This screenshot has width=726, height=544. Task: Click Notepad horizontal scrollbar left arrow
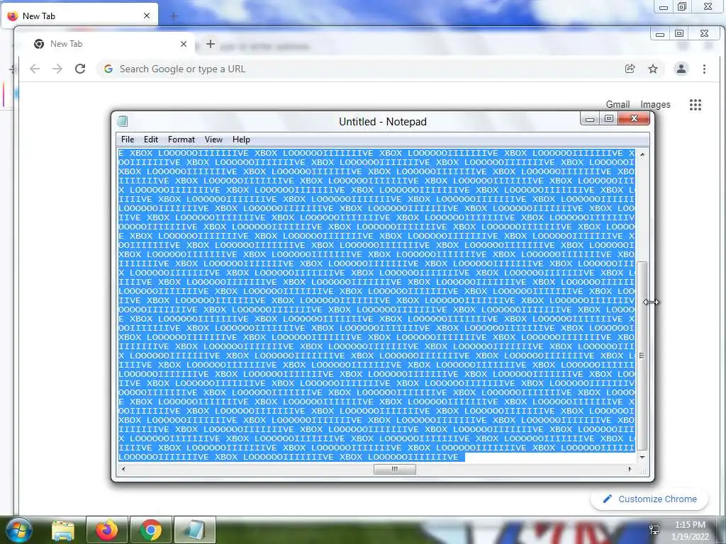[x=123, y=469]
